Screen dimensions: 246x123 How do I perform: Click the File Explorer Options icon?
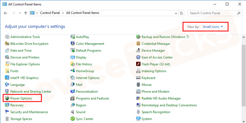[x=7, y=64]
